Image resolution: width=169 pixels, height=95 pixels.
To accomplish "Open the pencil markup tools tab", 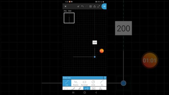I will click(x=73, y=89).
